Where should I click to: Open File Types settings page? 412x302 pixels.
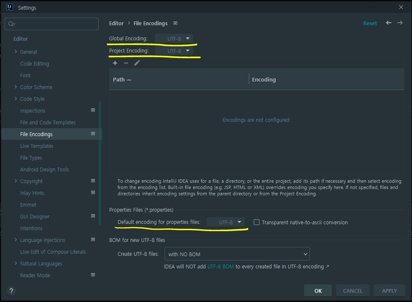point(31,158)
